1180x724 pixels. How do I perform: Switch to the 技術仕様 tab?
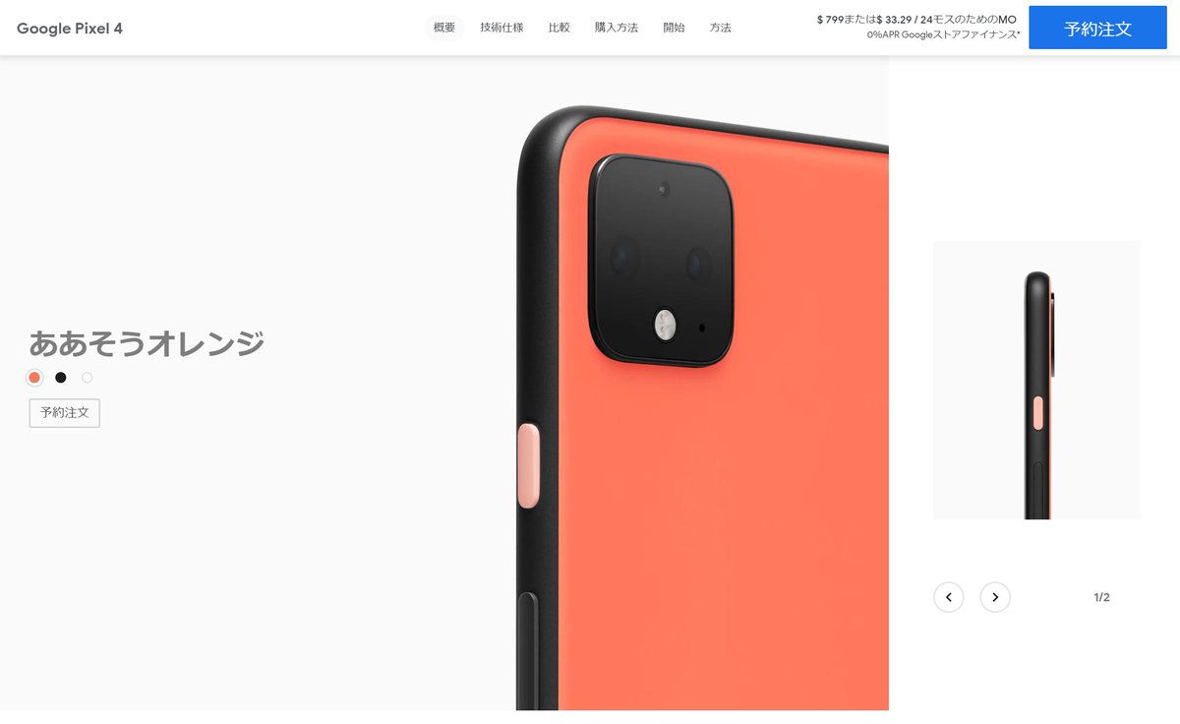click(501, 28)
